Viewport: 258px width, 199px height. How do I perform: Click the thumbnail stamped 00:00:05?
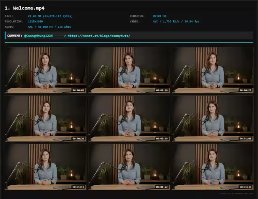coord(46,70)
